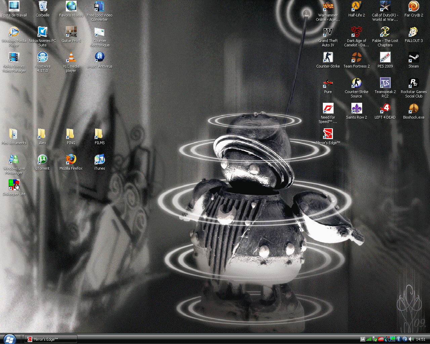
Task: Select the FILMS folder
Action: [x=99, y=134]
